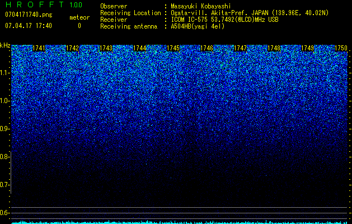Click the kHz axis unit label
The image size is (352, 224).
[x=5, y=45]
